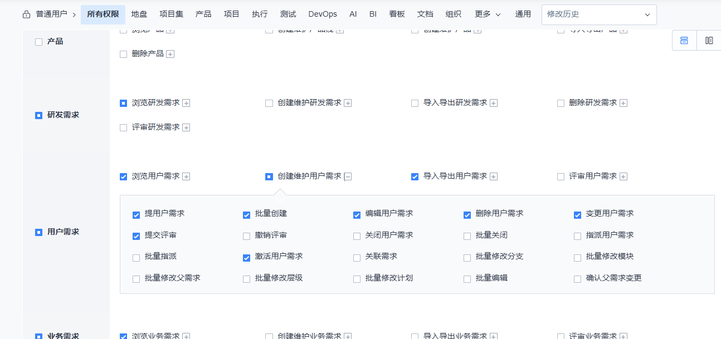Check the 删除研发需求 checkbox
Image resolution: width=721 pixels, height=339 pixels.
561,103
